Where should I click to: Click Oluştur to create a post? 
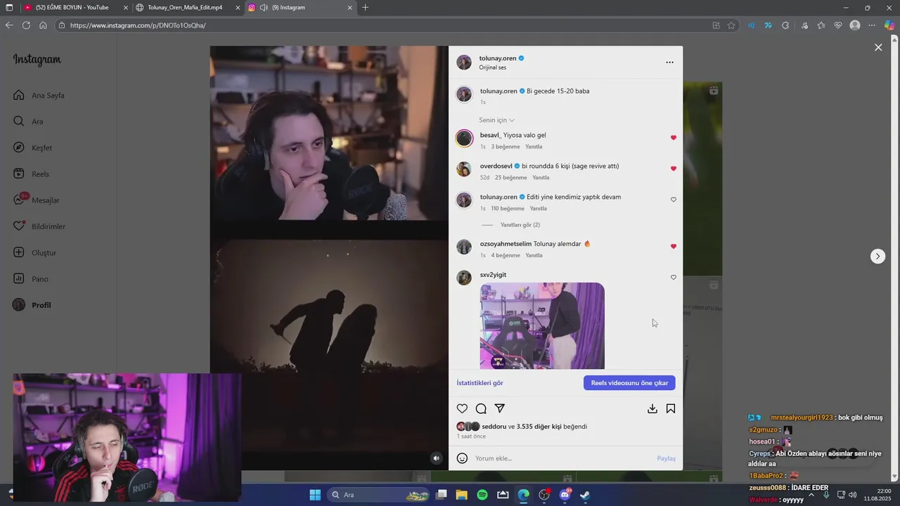point(34,253)
